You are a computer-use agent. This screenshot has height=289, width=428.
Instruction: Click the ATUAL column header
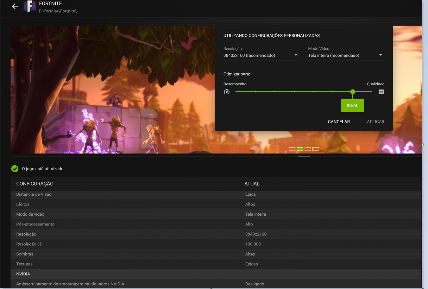(x=252, y=184)
